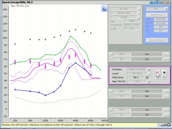This screenshot has height=129, width=172.
Task: Click the Test 3 level 85 field
Action: coord(122,96)
